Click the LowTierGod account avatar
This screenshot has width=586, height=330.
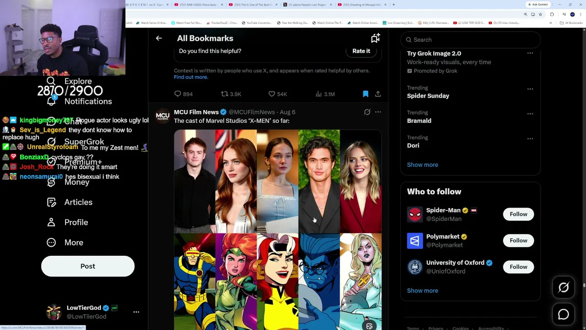[54, 312]
